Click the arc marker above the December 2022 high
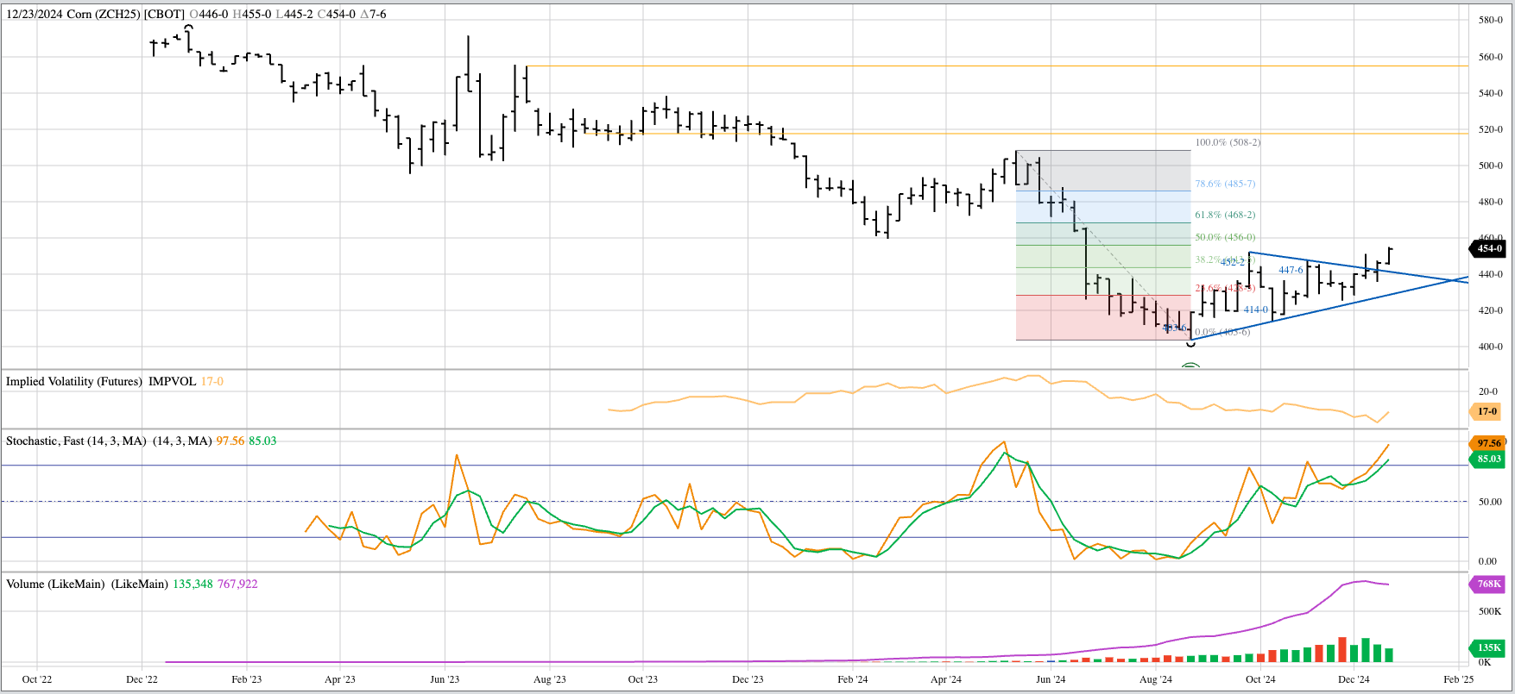 [188, 28]
